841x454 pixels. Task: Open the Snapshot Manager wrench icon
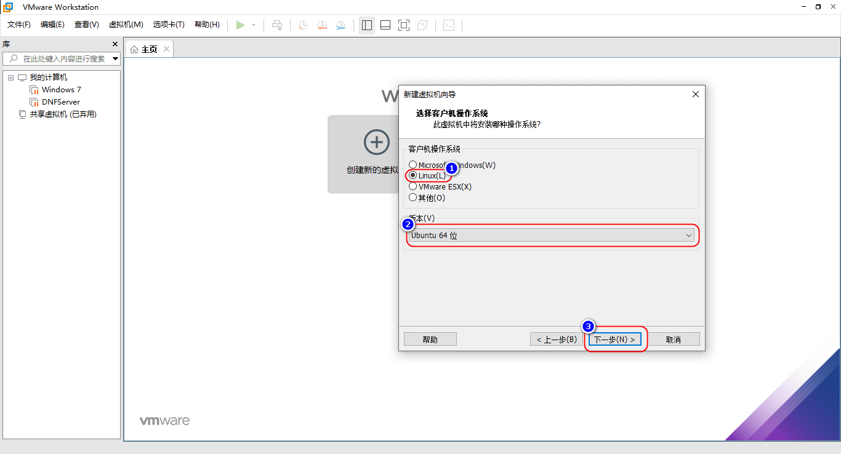click(340, 25)
